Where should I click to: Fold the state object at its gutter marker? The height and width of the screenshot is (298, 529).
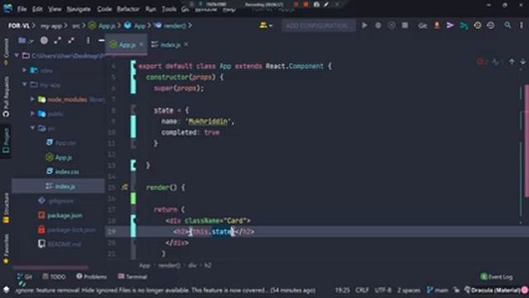(134, 110)
